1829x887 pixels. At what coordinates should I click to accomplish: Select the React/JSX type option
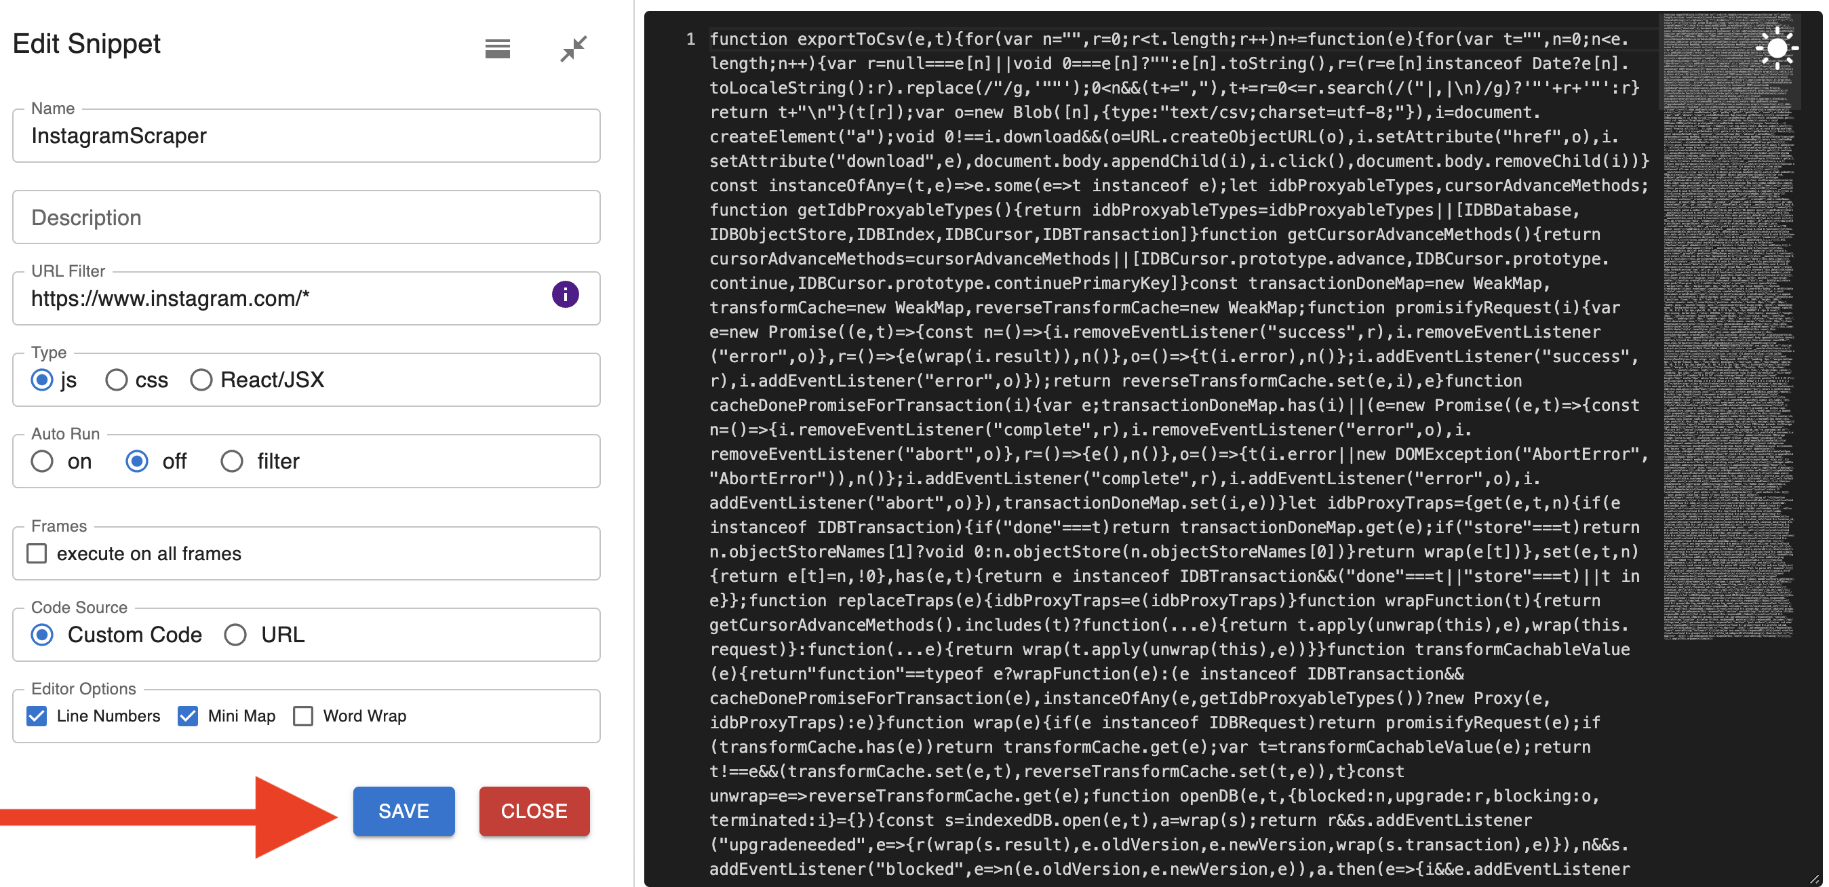[201, 380]
